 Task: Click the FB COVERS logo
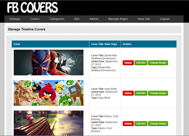(32, 8)
